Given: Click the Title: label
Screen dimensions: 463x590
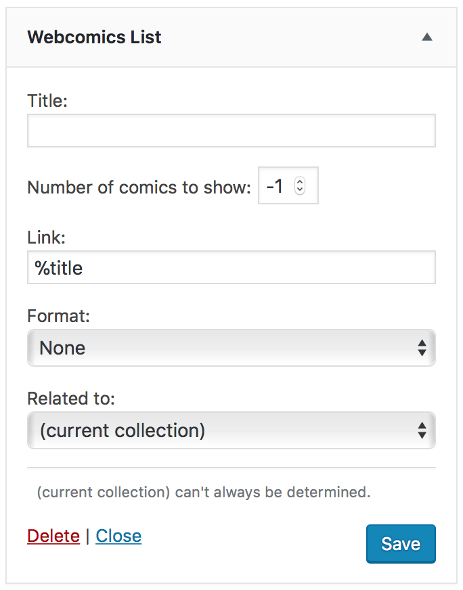Looking at the screenshot, I should click(47, 101).
